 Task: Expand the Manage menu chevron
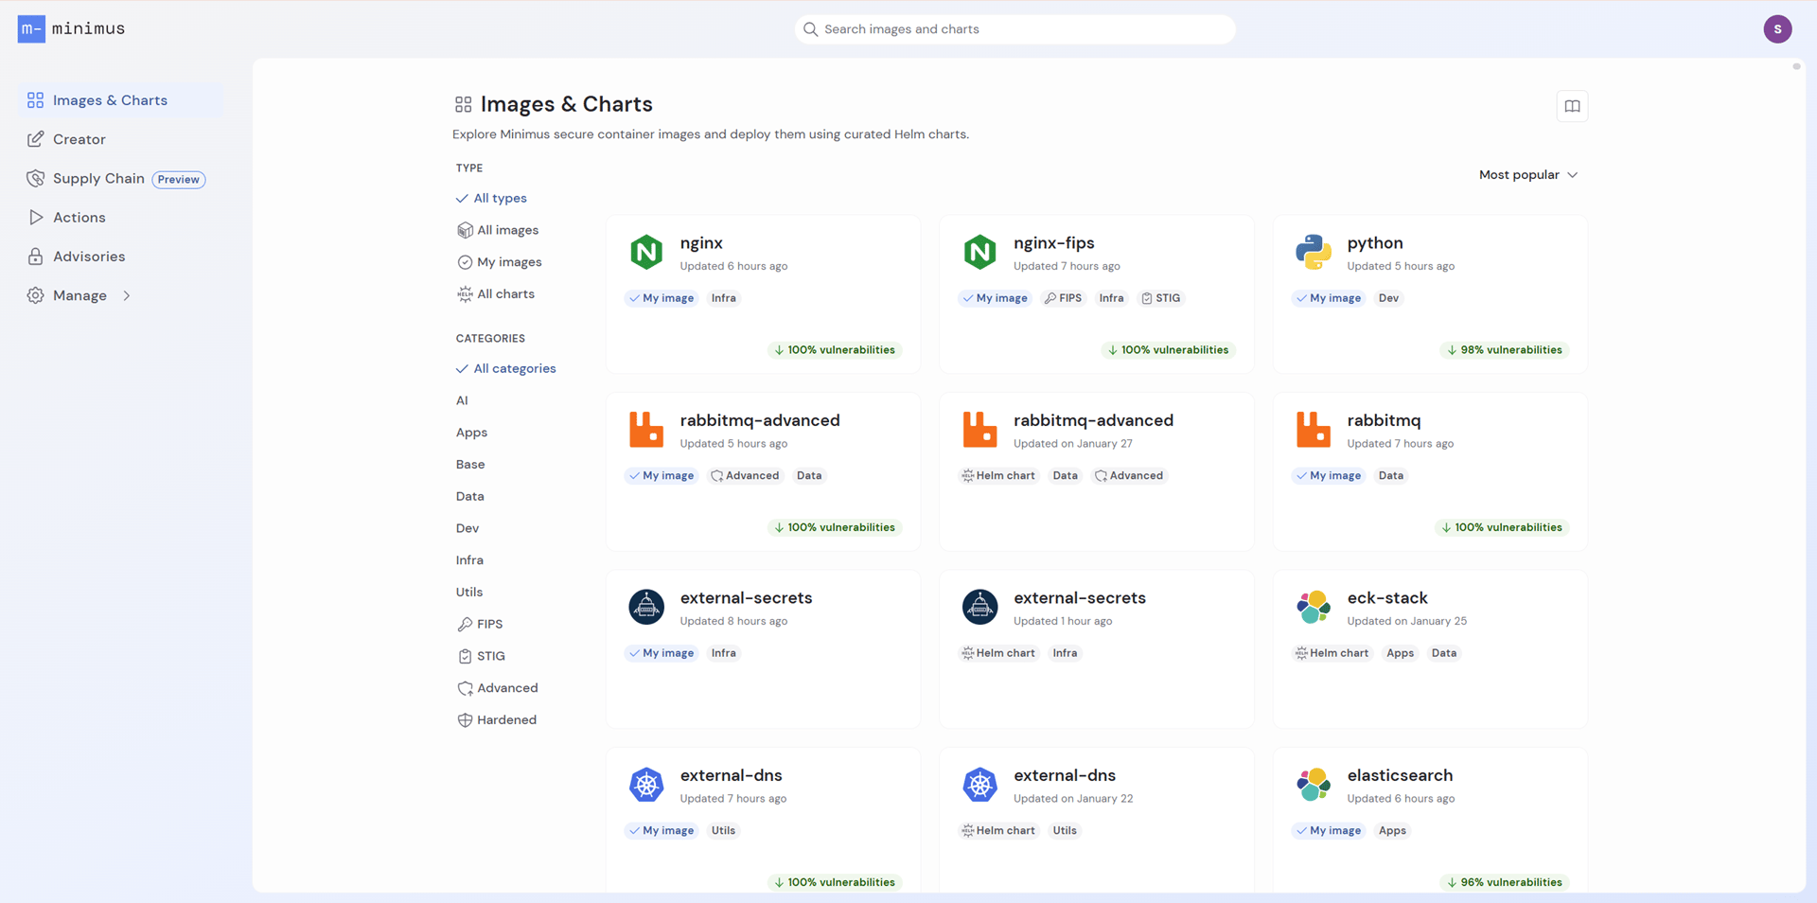coord(127,296)
